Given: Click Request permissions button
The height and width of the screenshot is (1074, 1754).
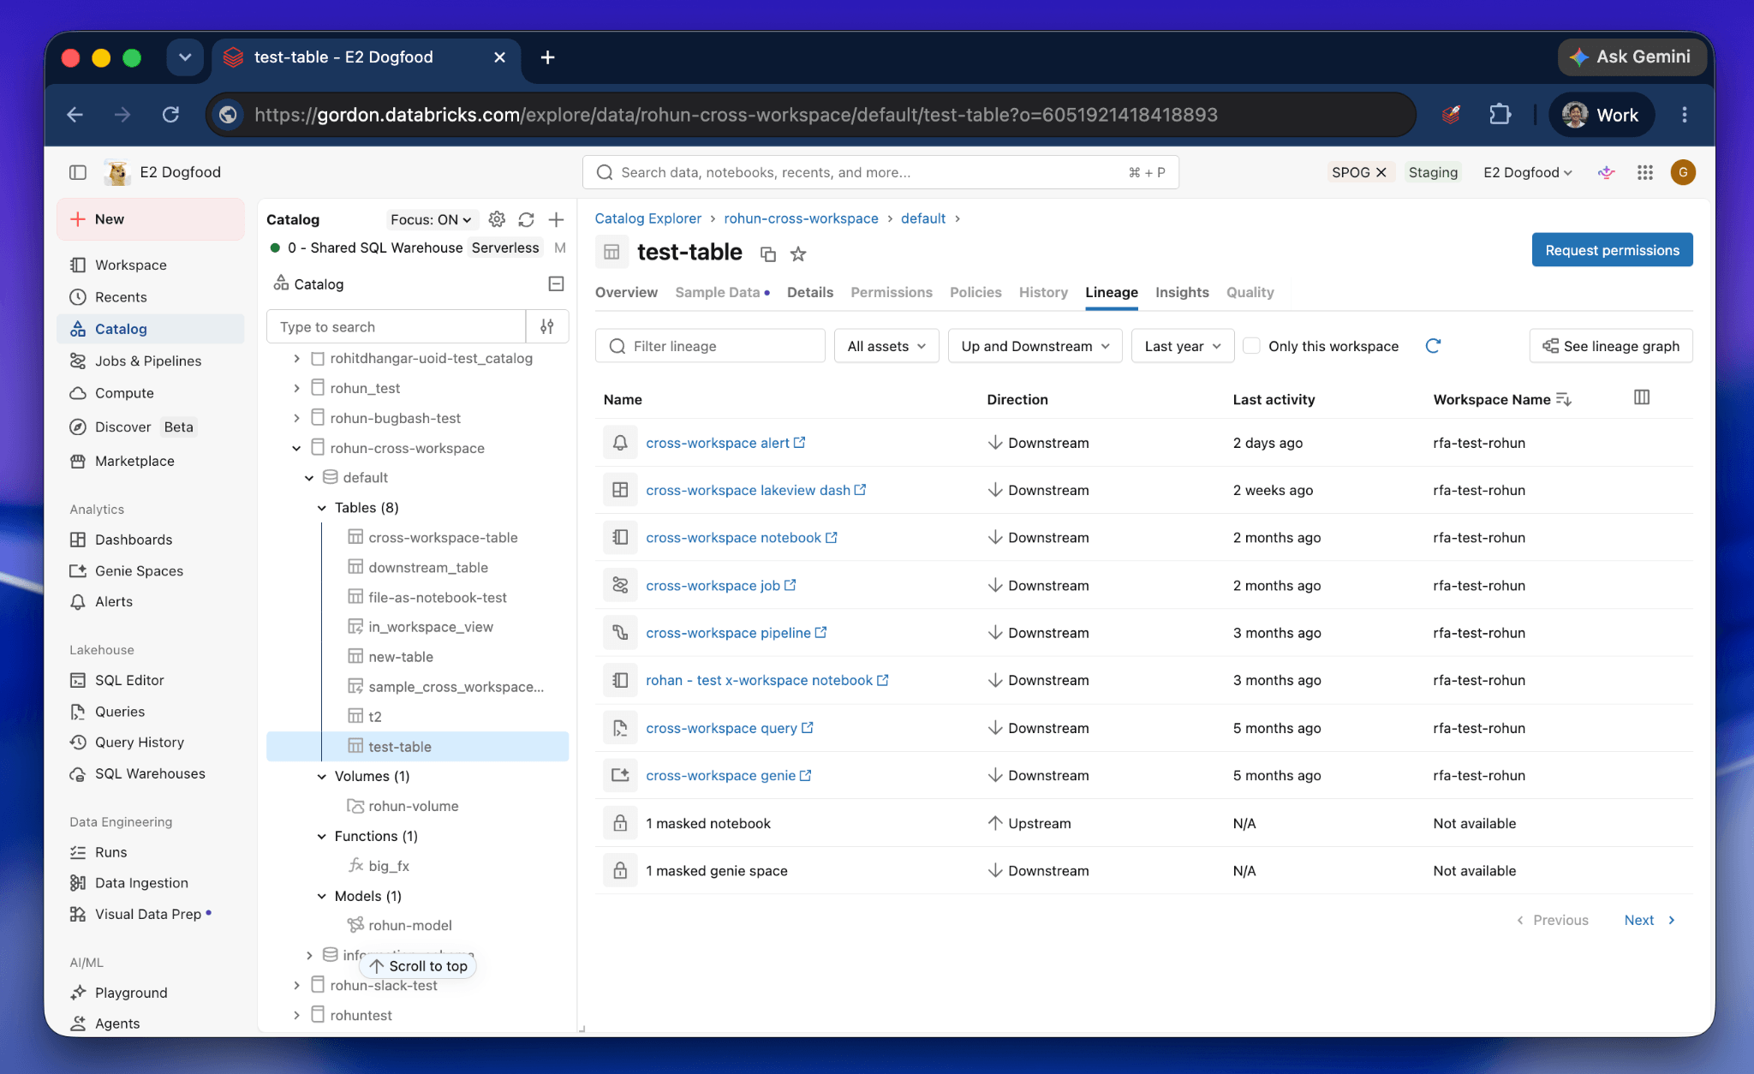Looking at the screenshot, I should [1612, 250].
